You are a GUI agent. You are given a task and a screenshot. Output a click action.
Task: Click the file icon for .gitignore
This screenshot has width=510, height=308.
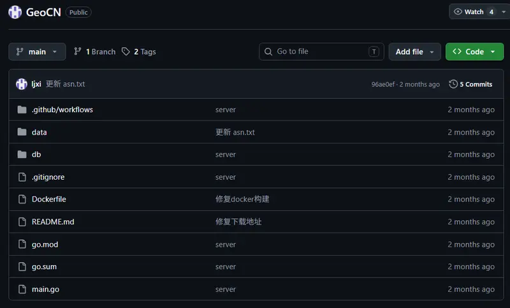(x=22, y=177)
